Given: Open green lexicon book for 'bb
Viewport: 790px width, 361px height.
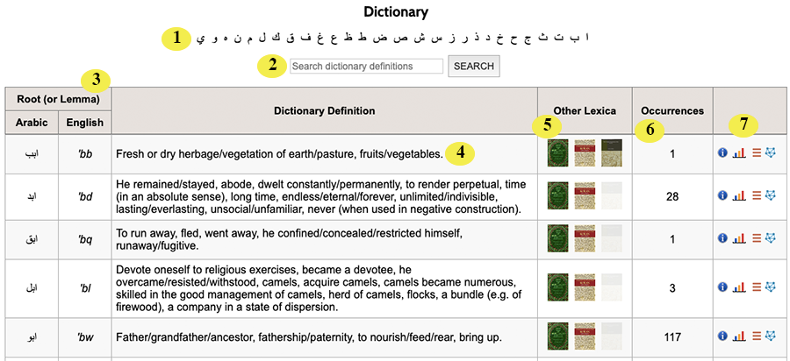Looking at the screenshot, I should 557,152.
